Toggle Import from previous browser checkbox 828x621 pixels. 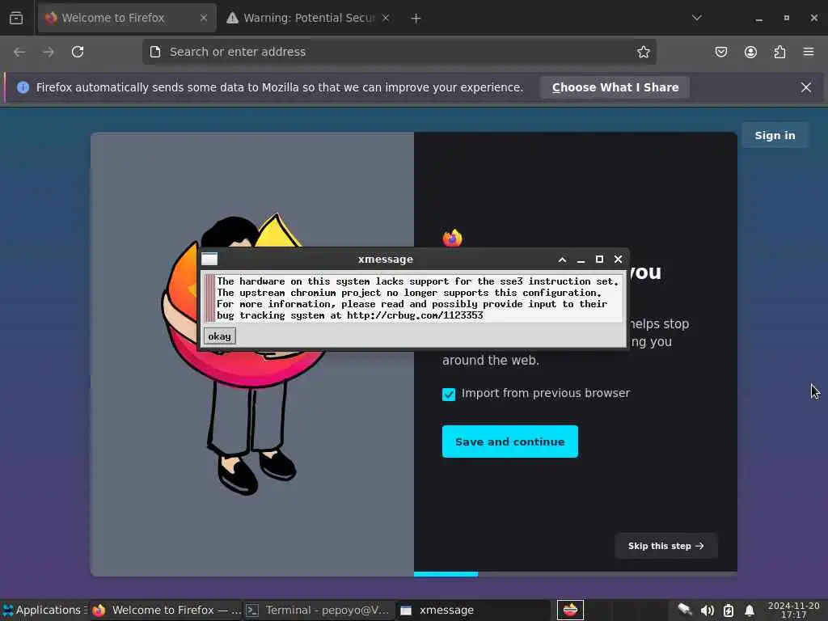tap(448, 394)
